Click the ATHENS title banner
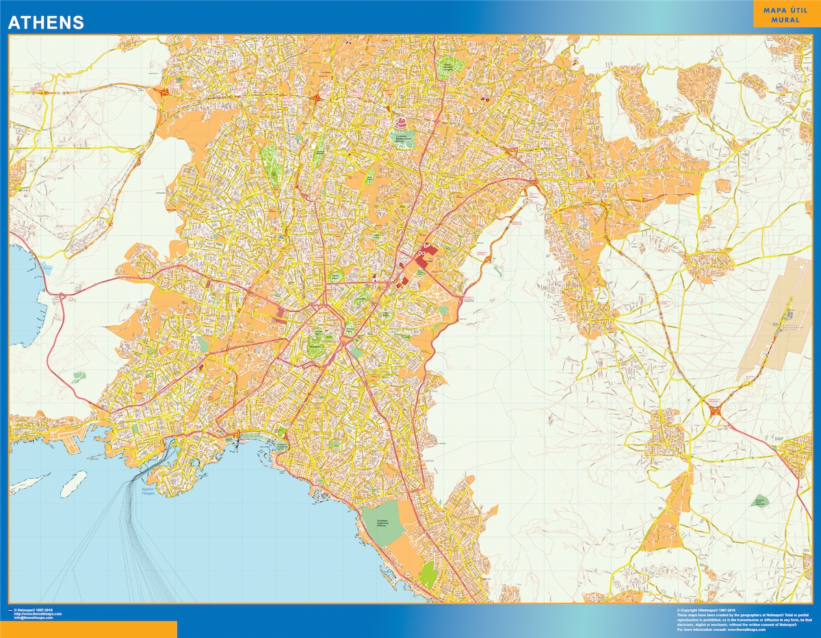Viewport: 821px width, 638px height. tap(44, 21)
